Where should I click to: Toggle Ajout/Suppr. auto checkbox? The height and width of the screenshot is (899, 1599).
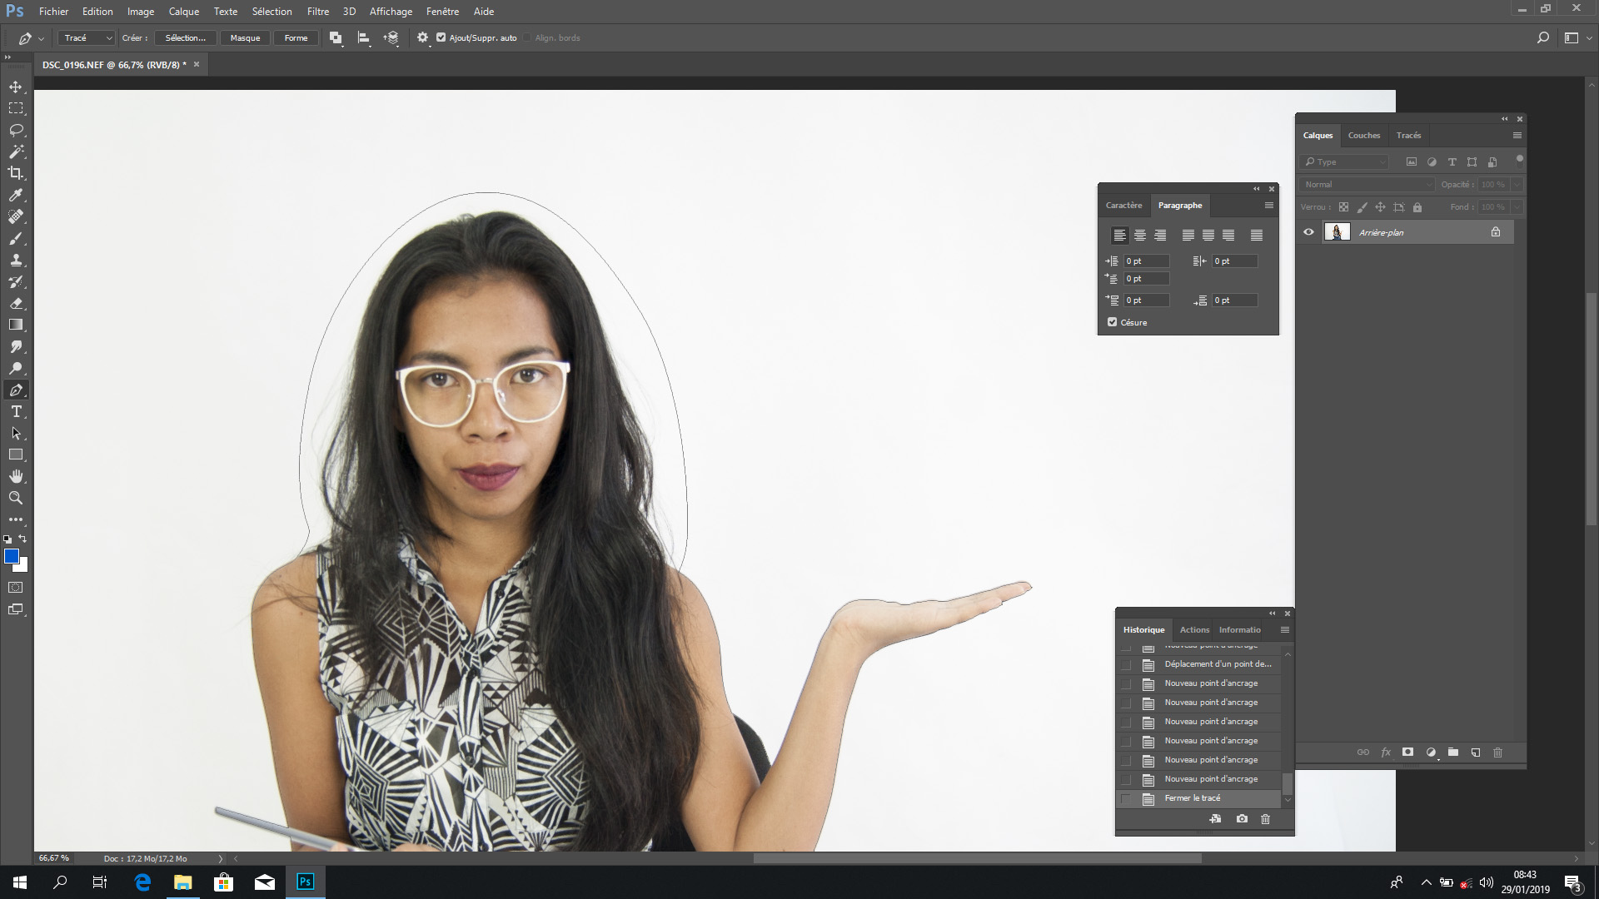pyautogui.click(x=441, y=37)
